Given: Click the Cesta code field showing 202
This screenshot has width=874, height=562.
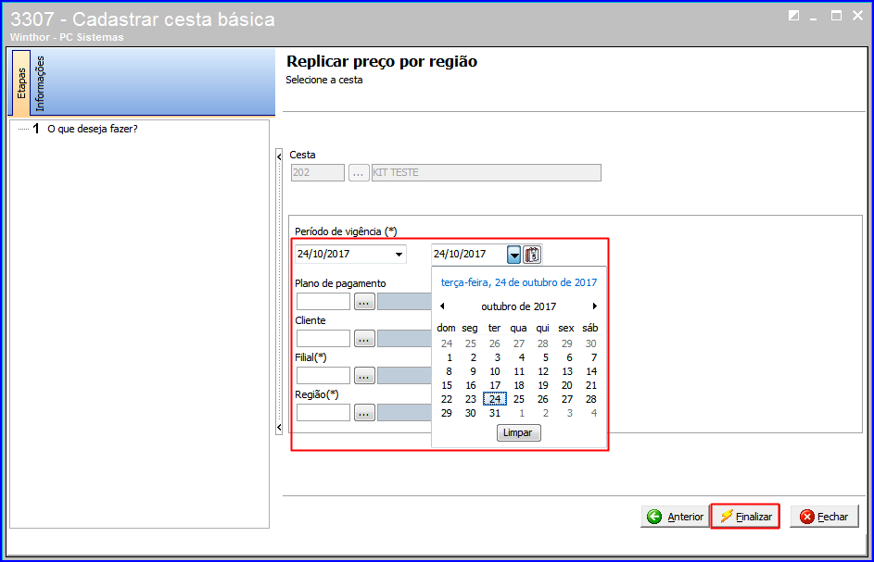Looking at the screenshot, I should coord(318,172).
